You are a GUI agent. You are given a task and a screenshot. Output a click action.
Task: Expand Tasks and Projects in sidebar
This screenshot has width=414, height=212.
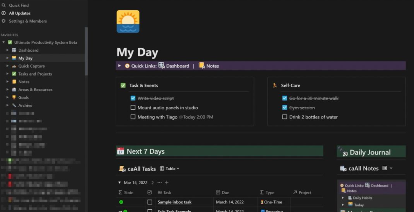[x=8, y=74]
